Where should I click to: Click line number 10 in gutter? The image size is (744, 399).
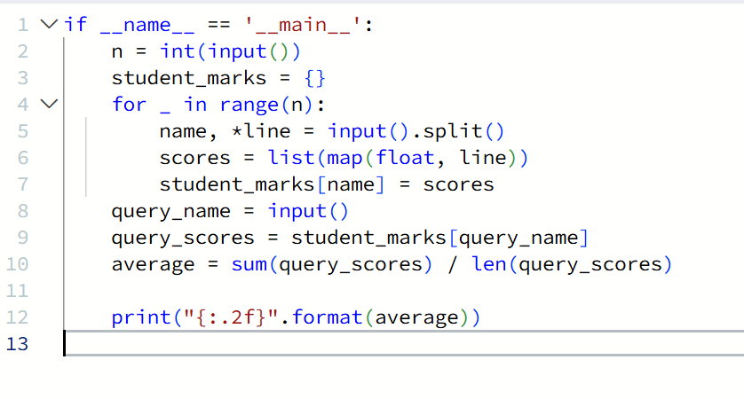point(17,264)
